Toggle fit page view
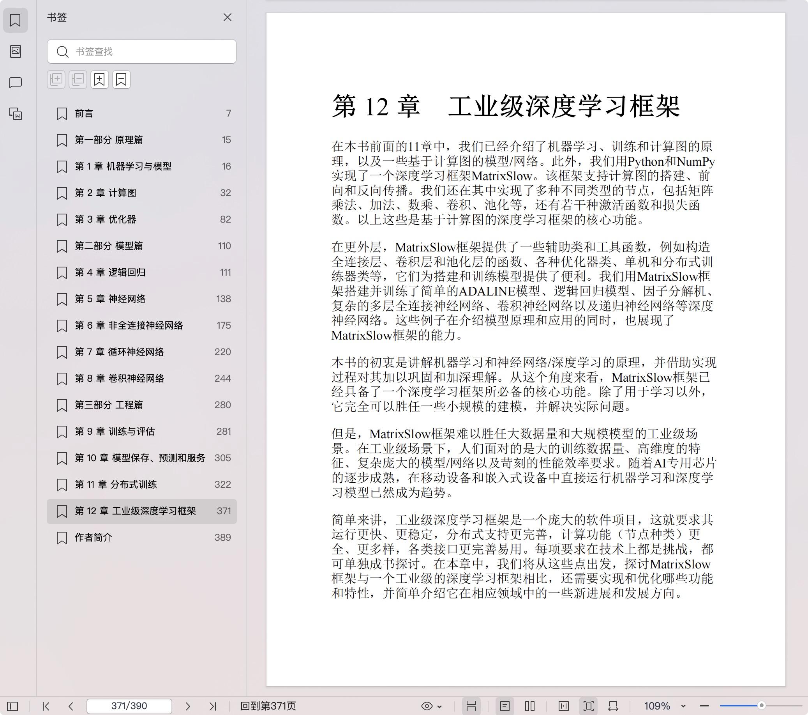Image resolution: width=808 pixels, height=715 pixels. 588,706
